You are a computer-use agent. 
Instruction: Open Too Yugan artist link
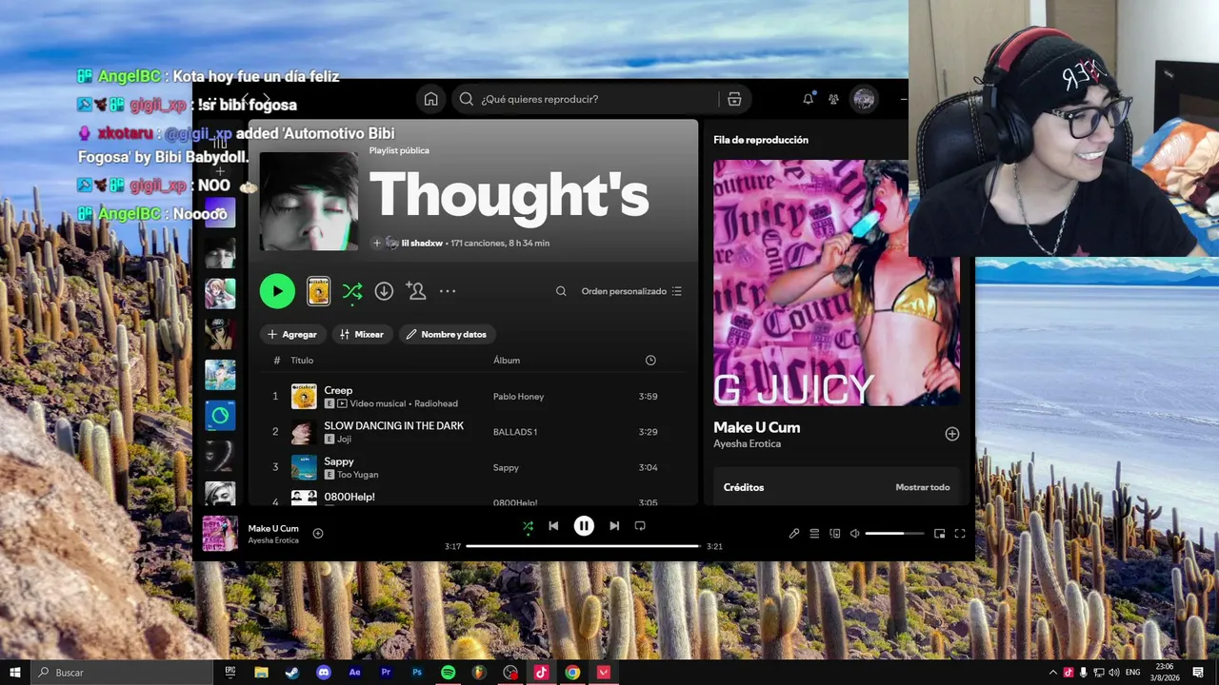tap(357, 475)
